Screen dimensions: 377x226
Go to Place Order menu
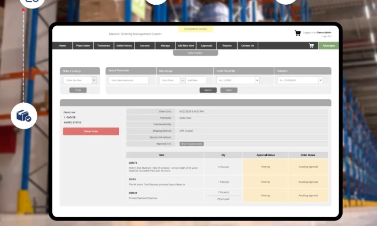83,46
